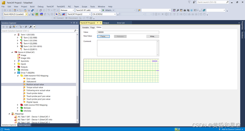Click the Find in Files toolbar icon
This screenshot has height=131, width=245.
coord(139,10)
